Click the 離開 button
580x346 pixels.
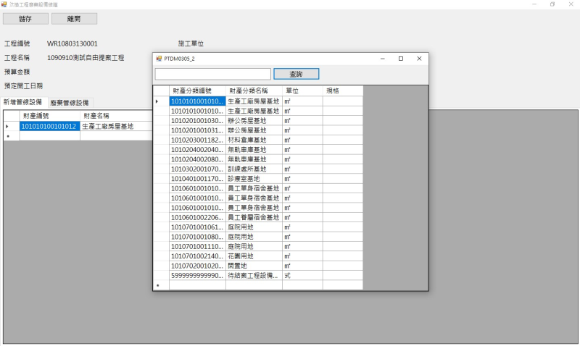[x=75, y=19]
